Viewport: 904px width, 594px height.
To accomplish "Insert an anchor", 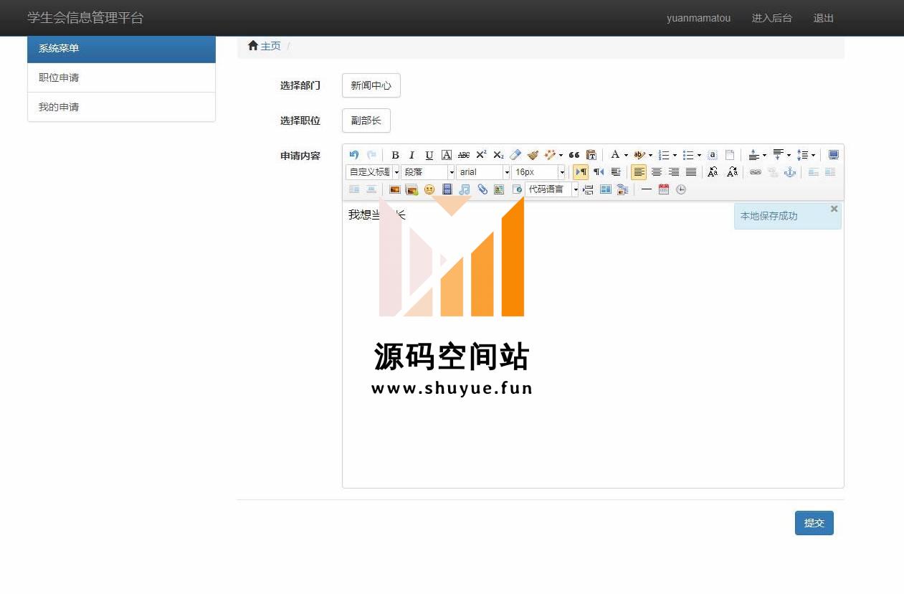I will tap(790, 172).
